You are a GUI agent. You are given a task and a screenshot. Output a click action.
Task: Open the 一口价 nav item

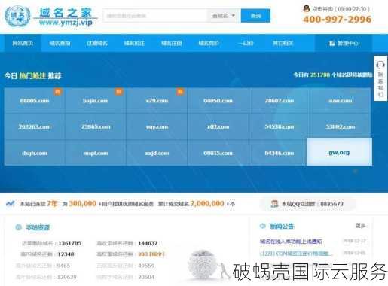tap(246, 43)
